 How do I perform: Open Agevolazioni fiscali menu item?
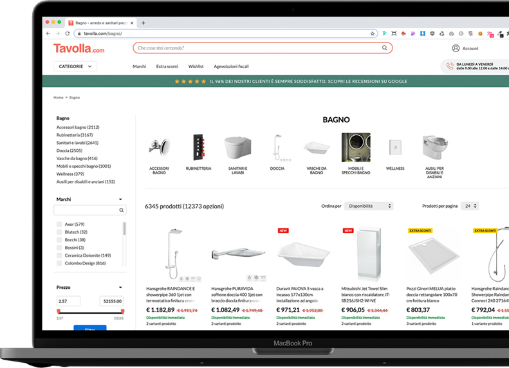pos(231,66)
